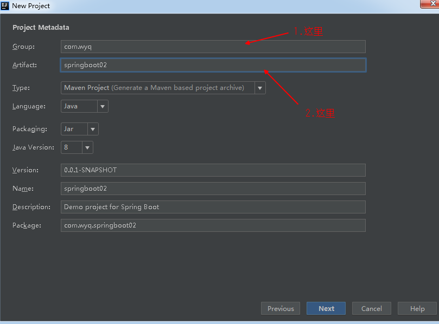Click the Package field with com.wyq.springboot02
This screenshot has height=324, width=439.
(213, 225)
